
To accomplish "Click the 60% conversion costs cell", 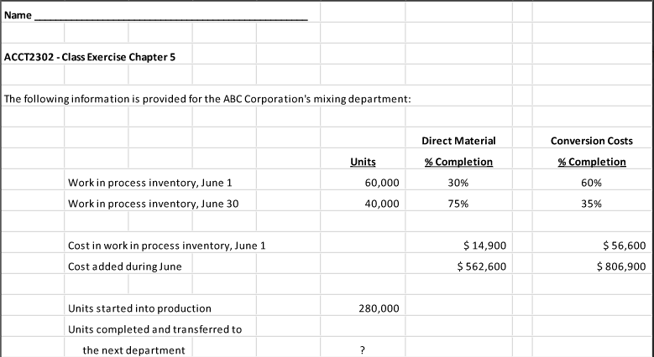I will click(x=591, y=183).
